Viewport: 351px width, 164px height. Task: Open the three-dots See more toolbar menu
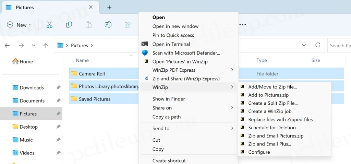click(x=243, y=25)
